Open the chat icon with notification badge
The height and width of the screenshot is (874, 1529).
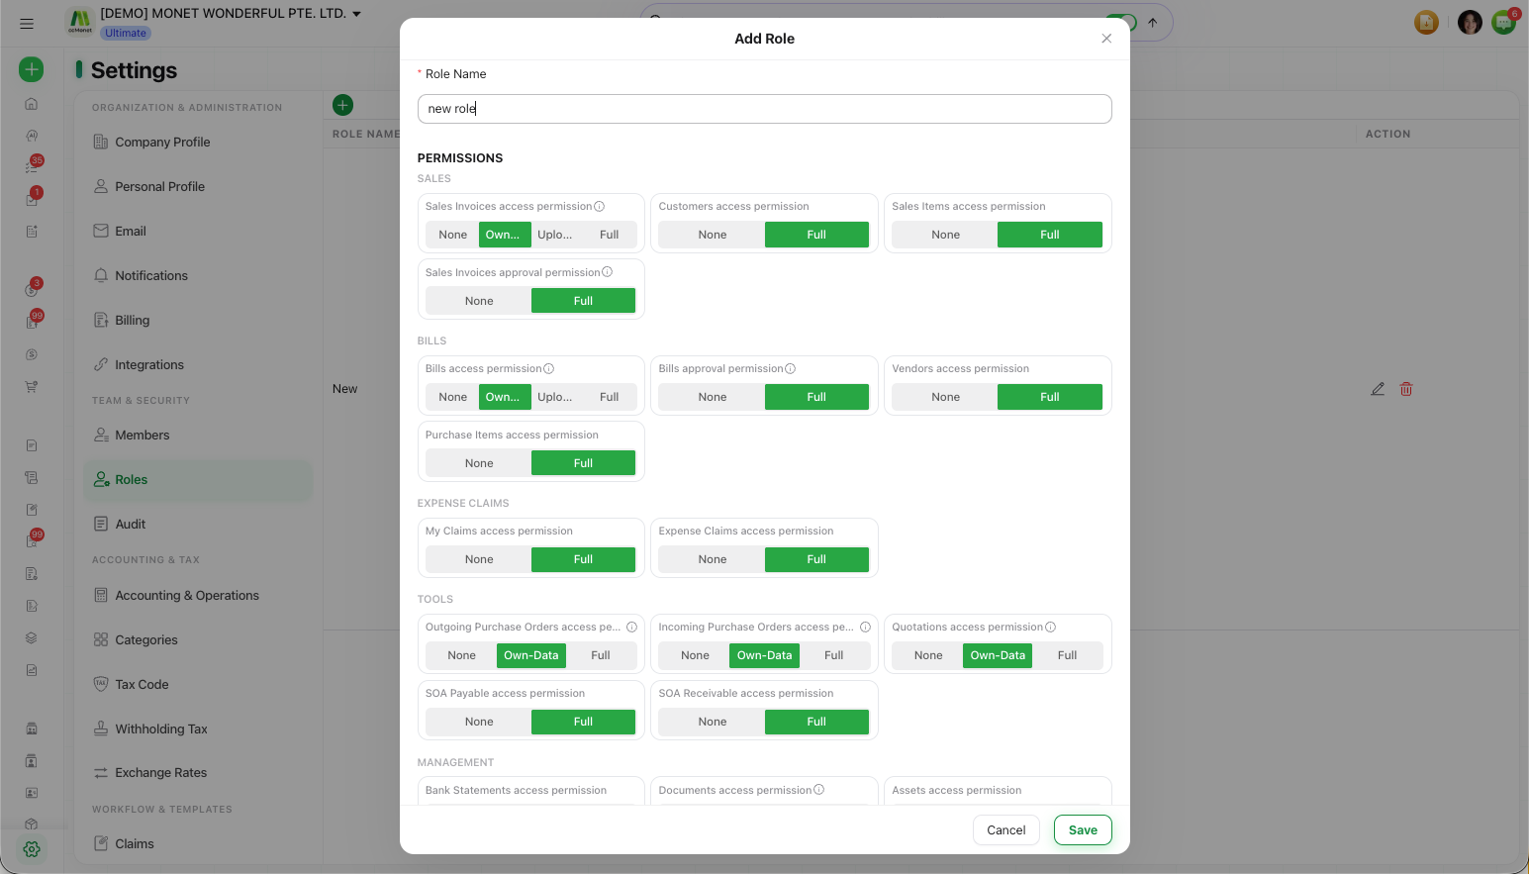(x=1504, y=22)
